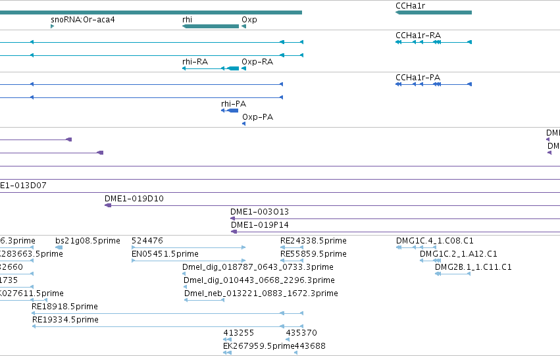Screen dimensions: 560x356
Task: Click the 443688 feature label
Action: (310, 346)
